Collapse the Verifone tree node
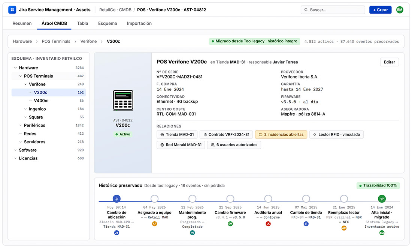The image size is (412, 248). [x=25, y=84]
